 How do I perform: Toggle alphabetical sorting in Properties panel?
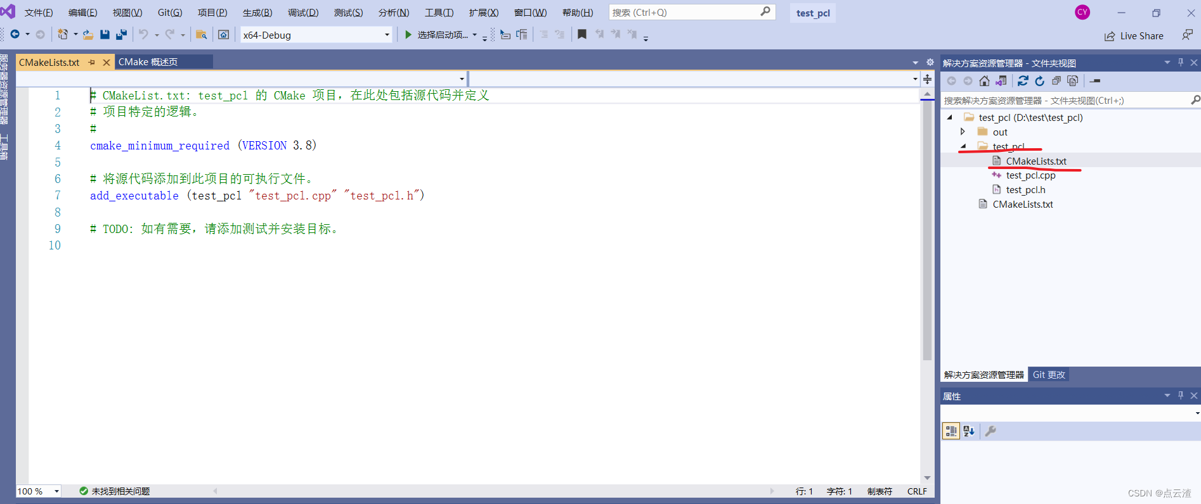coord(969,431)
